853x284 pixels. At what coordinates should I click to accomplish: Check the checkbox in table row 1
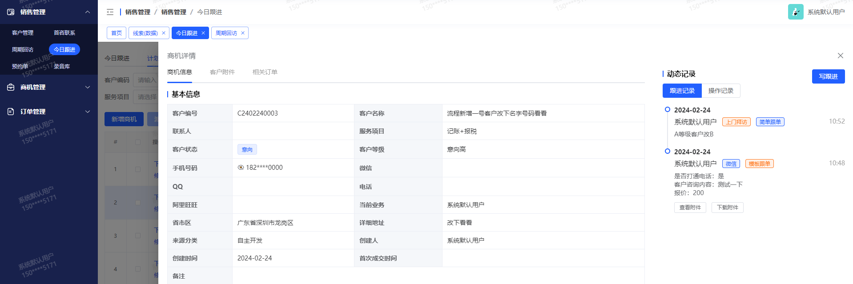click(138, 169)
